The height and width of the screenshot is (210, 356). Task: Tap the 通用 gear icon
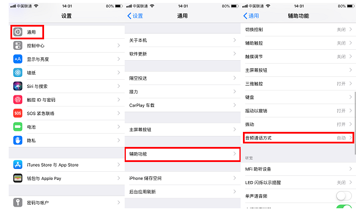point(18,32)
